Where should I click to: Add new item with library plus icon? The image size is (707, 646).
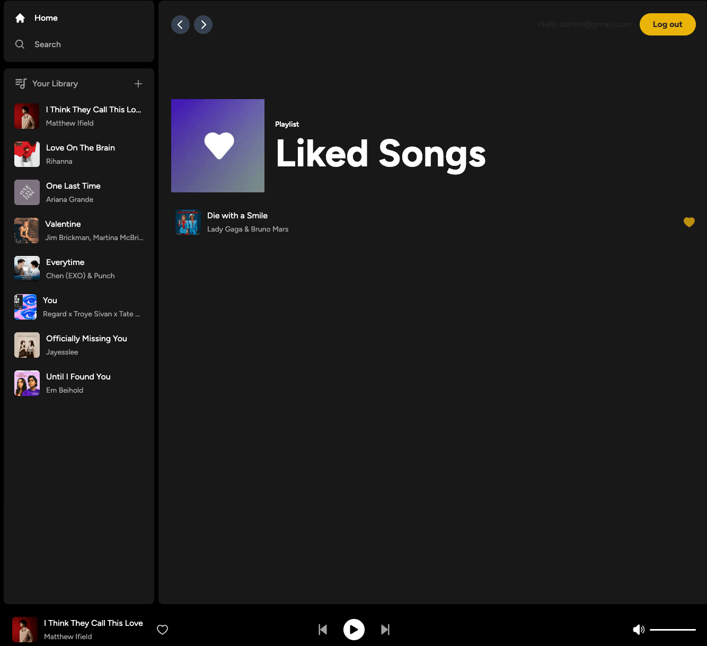[x=138, y=84]
